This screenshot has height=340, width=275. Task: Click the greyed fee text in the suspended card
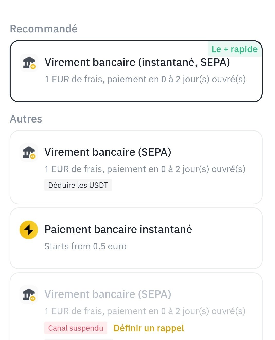click(x=145, y=311)
